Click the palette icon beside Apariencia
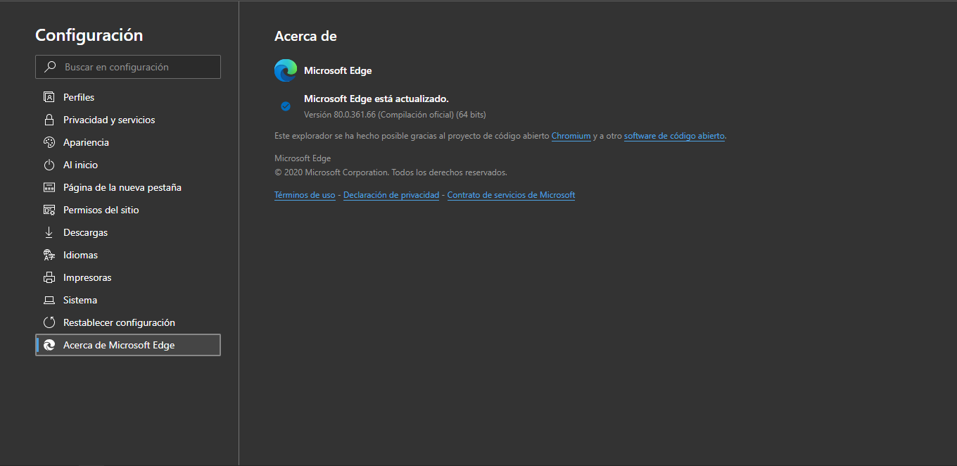 [x=49, y=142]
